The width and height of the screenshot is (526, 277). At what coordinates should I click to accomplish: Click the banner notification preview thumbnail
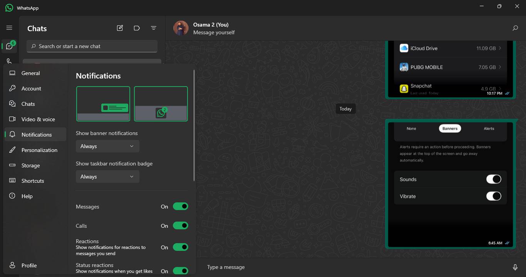[103, 104]
